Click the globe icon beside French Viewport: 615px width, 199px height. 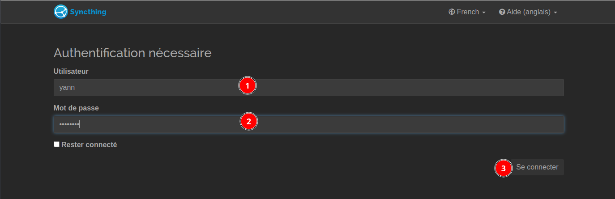click(x=452, y=12)
